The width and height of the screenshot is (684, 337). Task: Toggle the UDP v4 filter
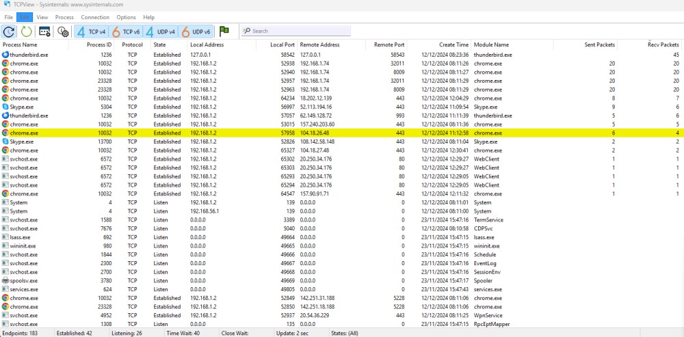click(x=161, y=31)
